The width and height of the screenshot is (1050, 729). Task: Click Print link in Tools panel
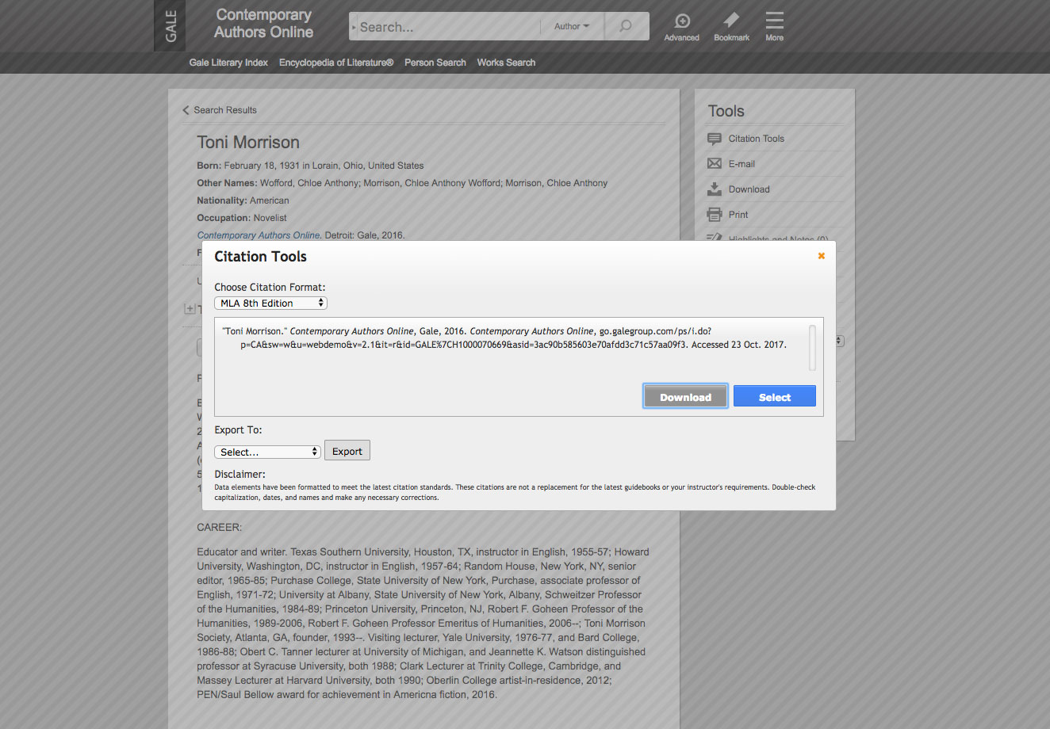tap(738, 215)
